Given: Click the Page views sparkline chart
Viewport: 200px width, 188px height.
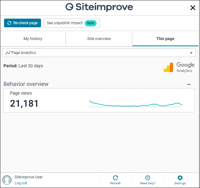Looking at the screenshot, I should tap(136, 104).
